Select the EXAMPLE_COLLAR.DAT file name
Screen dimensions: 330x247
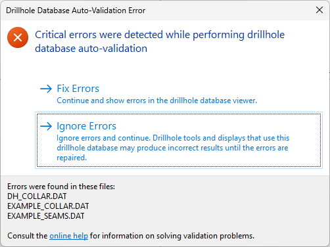[48, 206]
